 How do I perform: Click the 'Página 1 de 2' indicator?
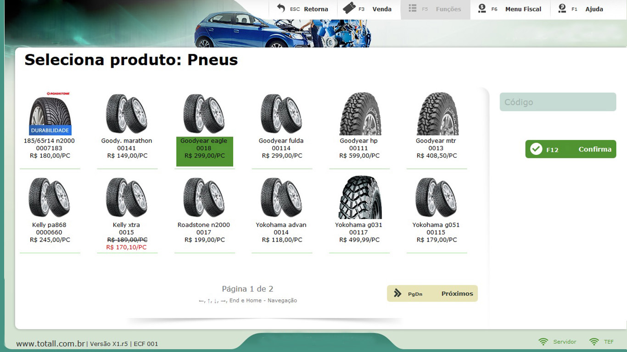point(247,289)
